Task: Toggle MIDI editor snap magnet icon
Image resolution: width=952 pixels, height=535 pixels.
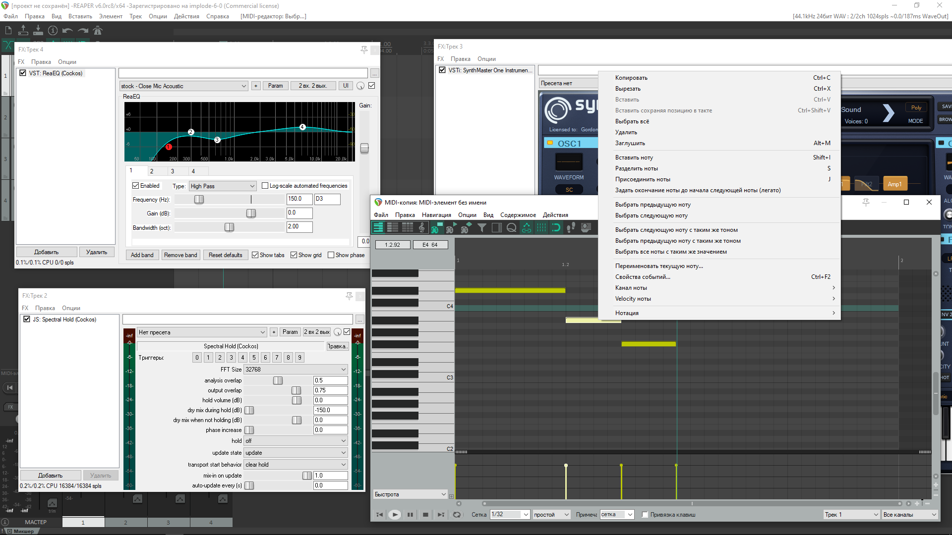Action: click(556, 227)
